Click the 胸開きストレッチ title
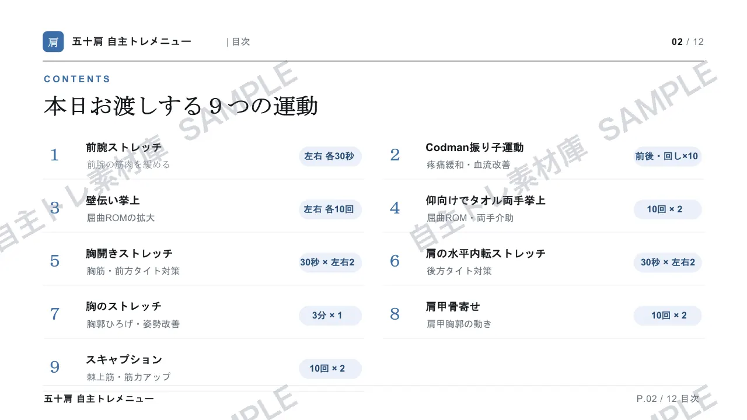Viewport: 747px width, 420px height. [130, 254]
